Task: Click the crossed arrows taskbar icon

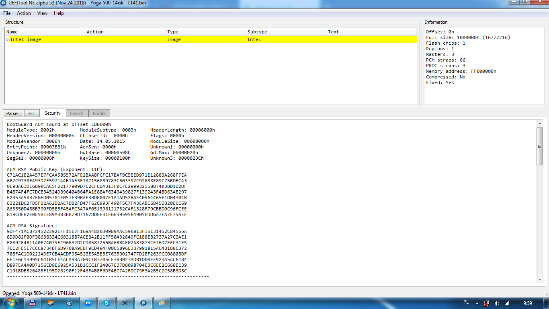Action: point(125,303)
